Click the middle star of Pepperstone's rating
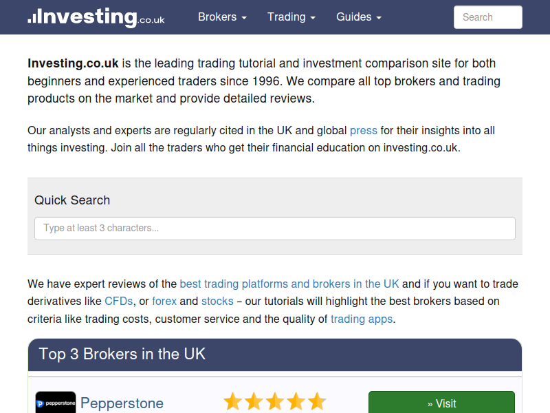Screen dimensions: 550x413 pyautogui.click(x=275, y=401)
